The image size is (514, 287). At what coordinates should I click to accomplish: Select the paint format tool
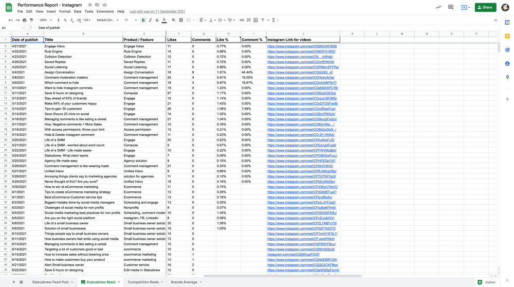click(31, 20)
